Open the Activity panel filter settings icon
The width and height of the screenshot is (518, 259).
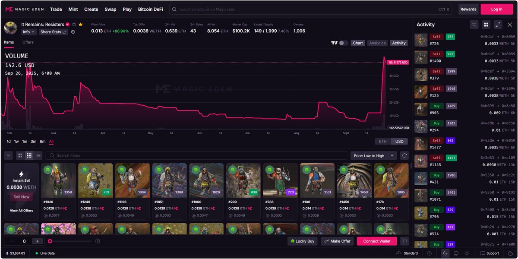pyautogui.click(x=474, y=25)
